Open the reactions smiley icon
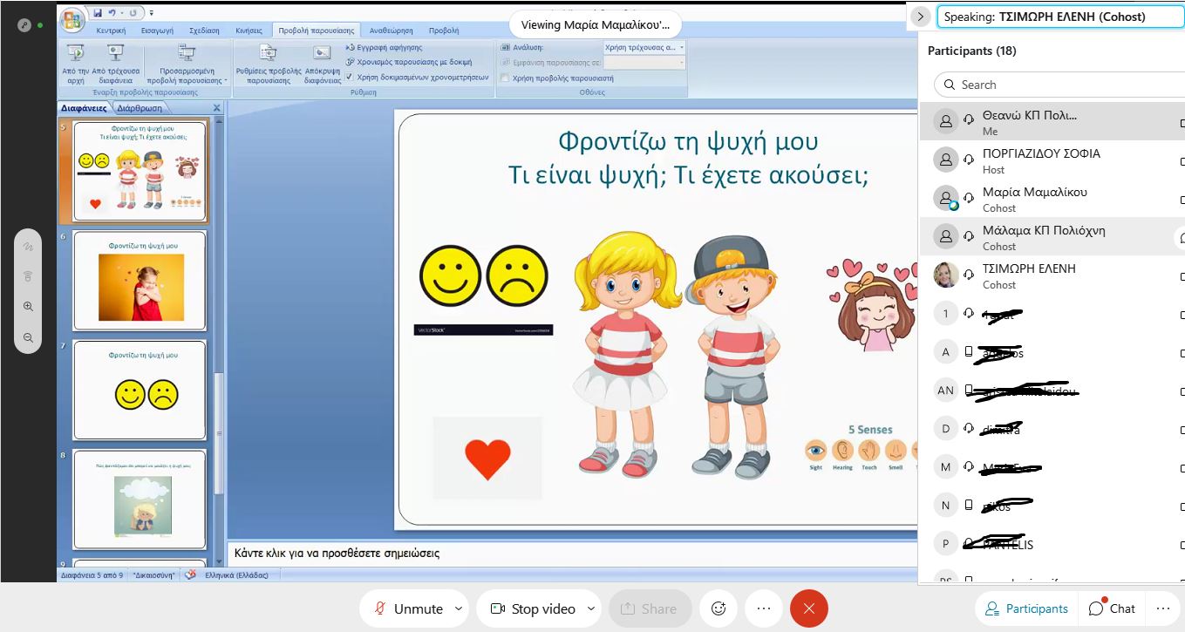The height and width of the screenshot is (632, 1185). pos(718,608)
